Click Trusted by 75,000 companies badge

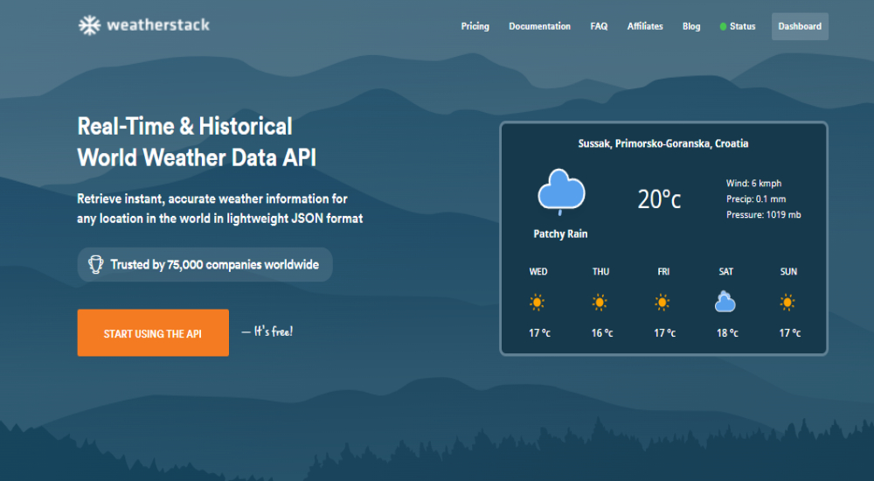coord(205,264)
